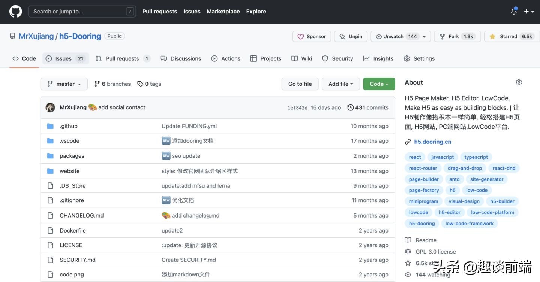Open the GPL-3.0 license link
Viewport: 540px width, 282px height.
tap(430, 252)
